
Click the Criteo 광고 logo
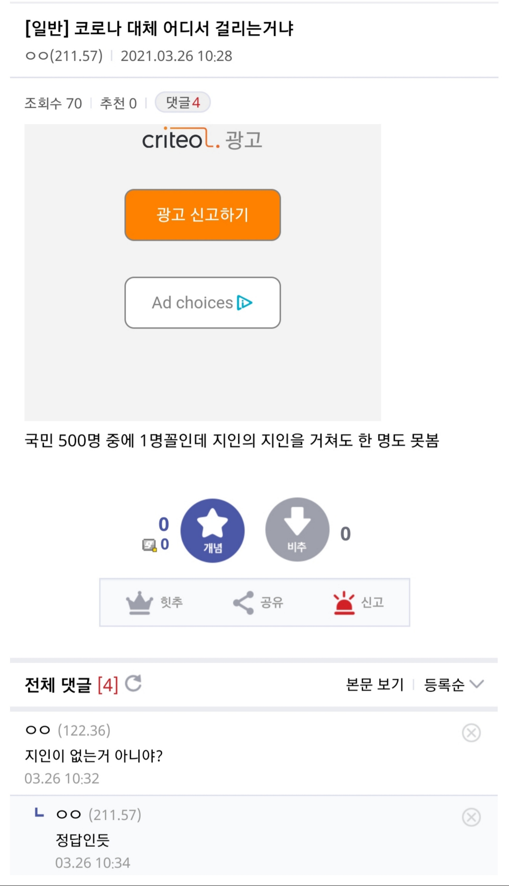[x=202, y=140]
